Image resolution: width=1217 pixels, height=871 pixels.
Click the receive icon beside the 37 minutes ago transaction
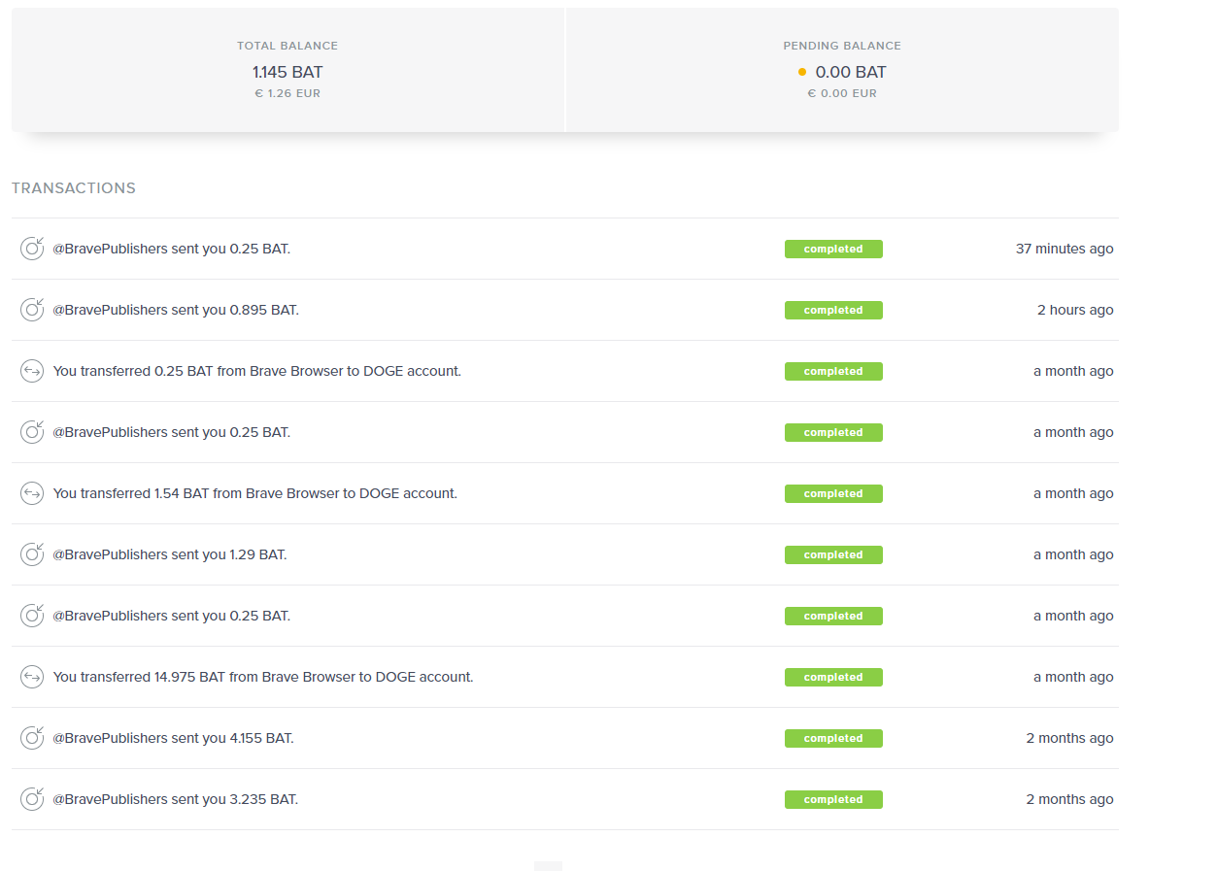pyautogui.click(x=32, y=249)
